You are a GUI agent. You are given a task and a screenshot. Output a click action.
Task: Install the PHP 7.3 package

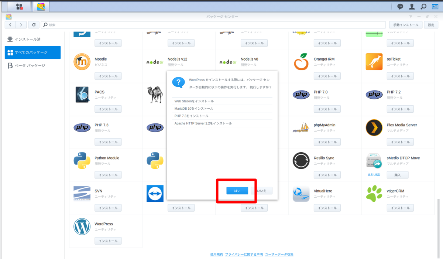click(108, 142)
